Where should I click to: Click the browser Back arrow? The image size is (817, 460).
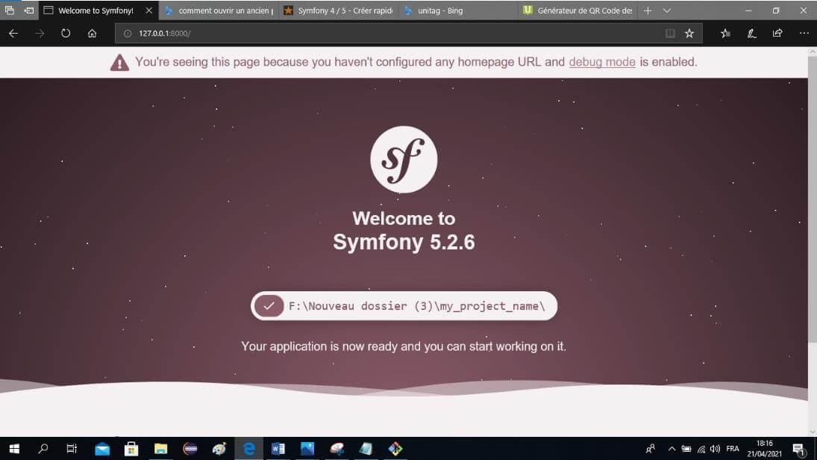(x=13, y=33)
